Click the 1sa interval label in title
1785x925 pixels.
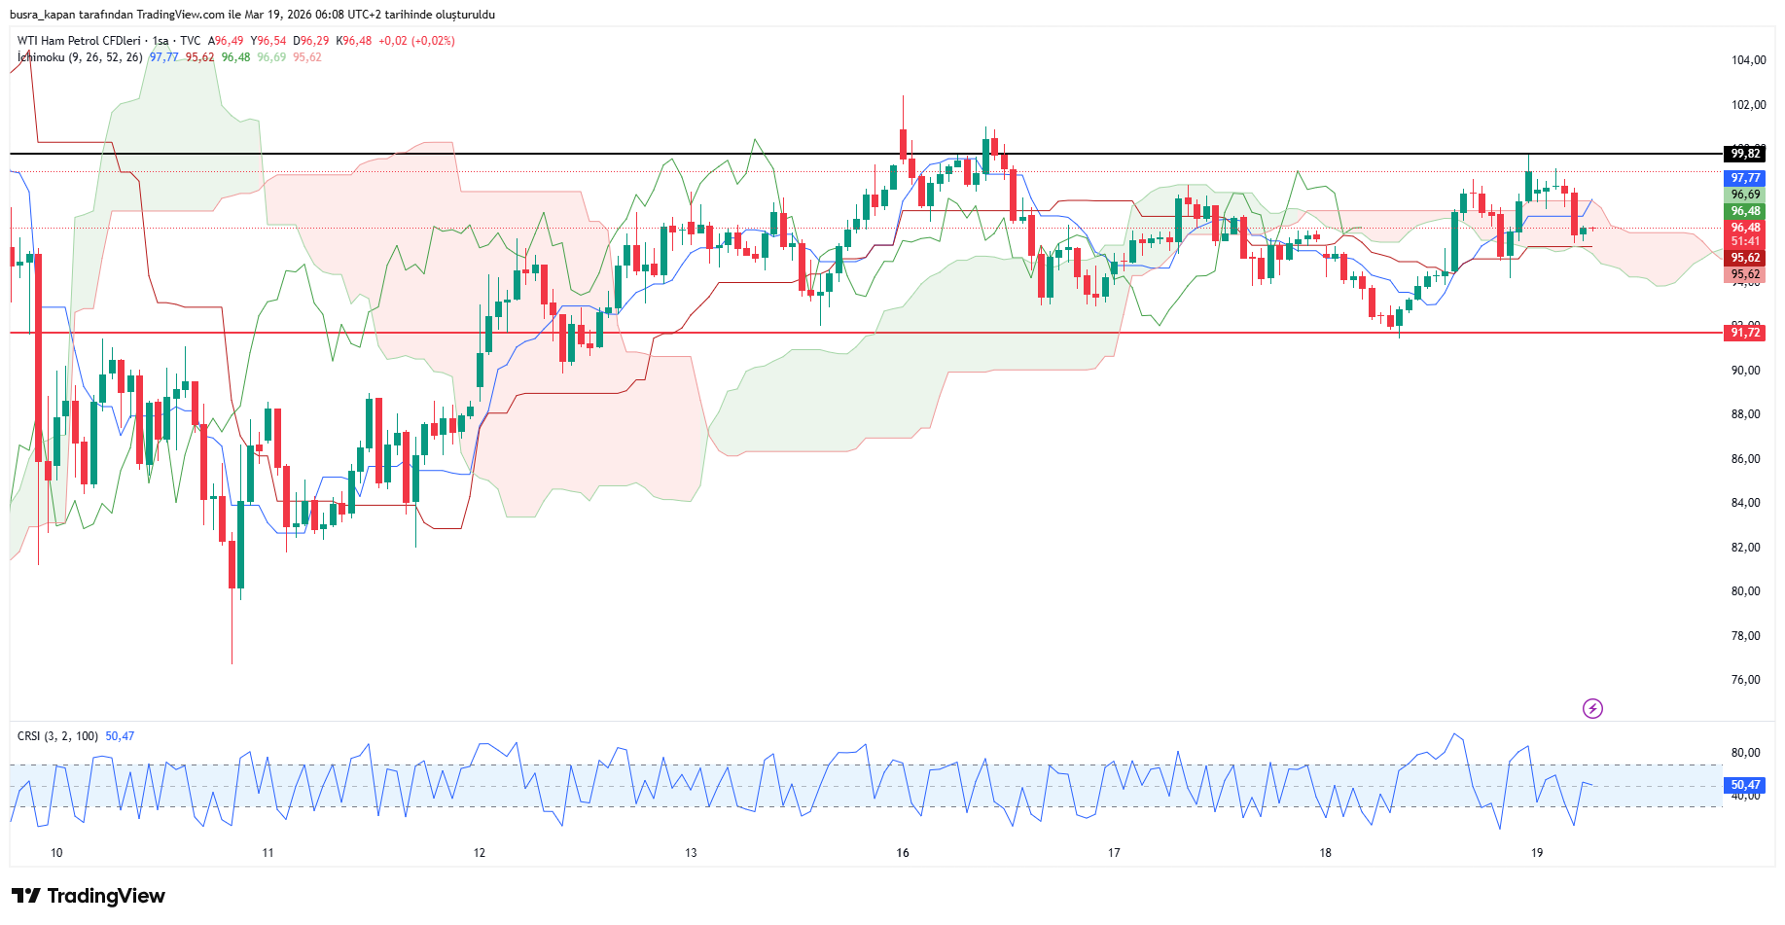(161, 41)
